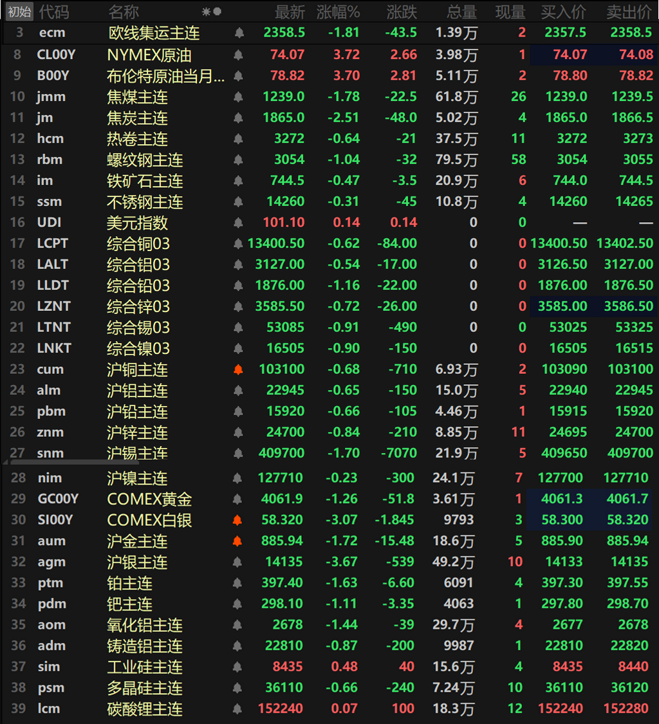Click the bell icon next to NYMEX原油

[x=238, y=55]
